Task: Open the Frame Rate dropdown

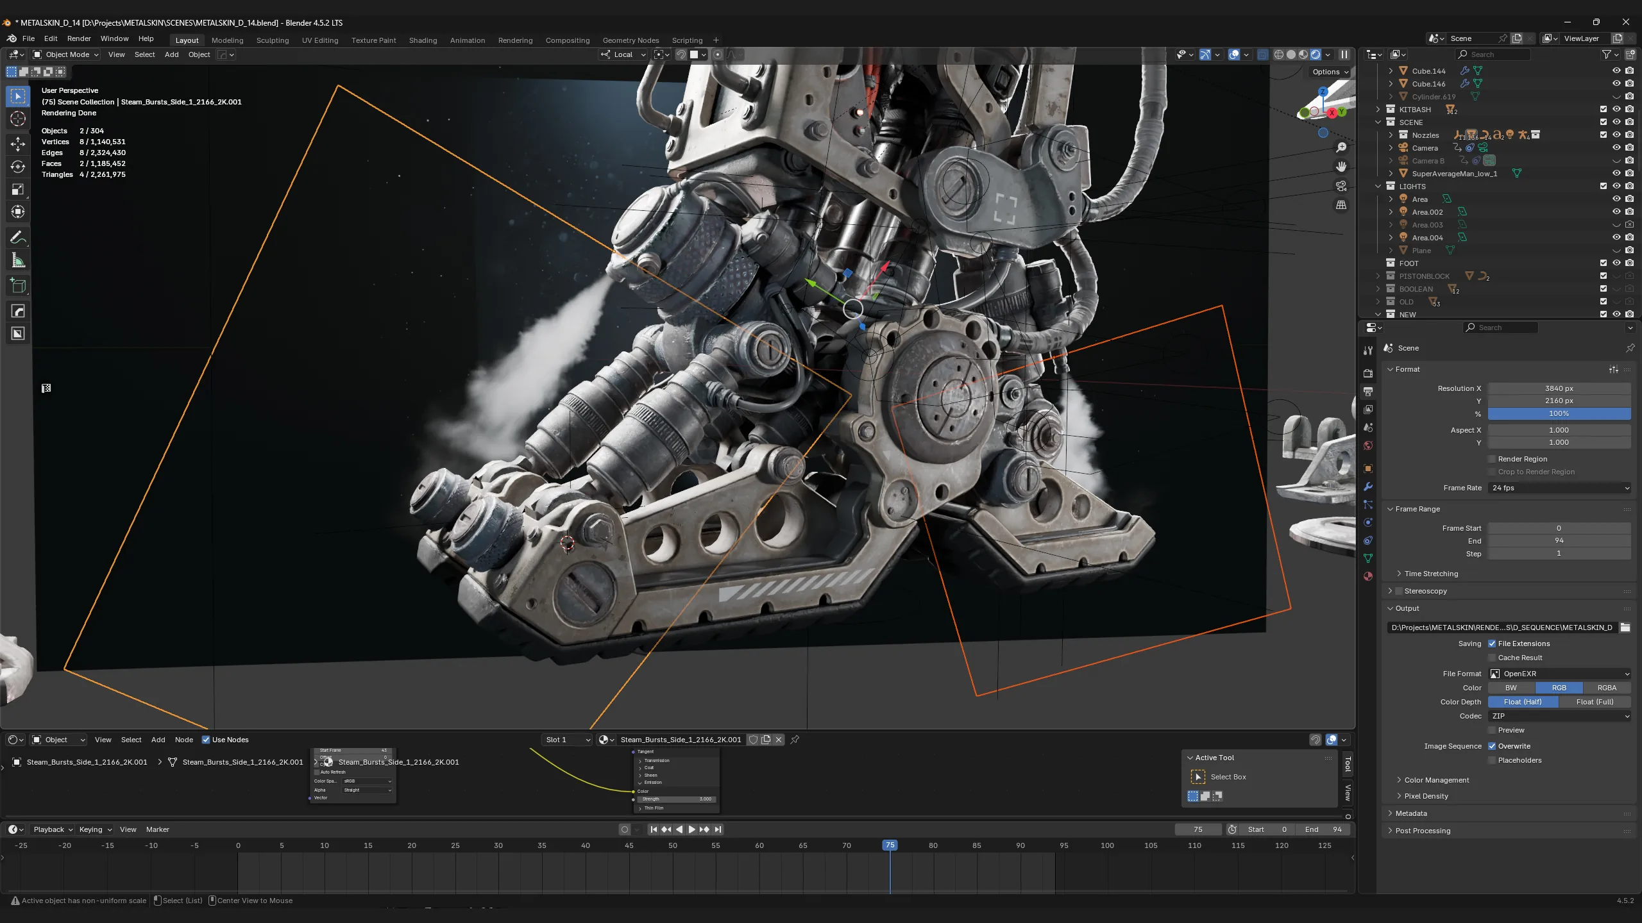Action: coord(1559,488)
